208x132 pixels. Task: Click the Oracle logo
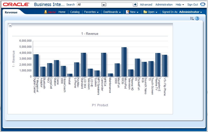click(x=16, y=5)
